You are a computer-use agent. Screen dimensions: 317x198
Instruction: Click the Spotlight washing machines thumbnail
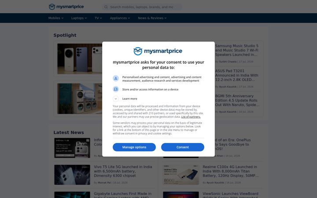pos(80,99)
